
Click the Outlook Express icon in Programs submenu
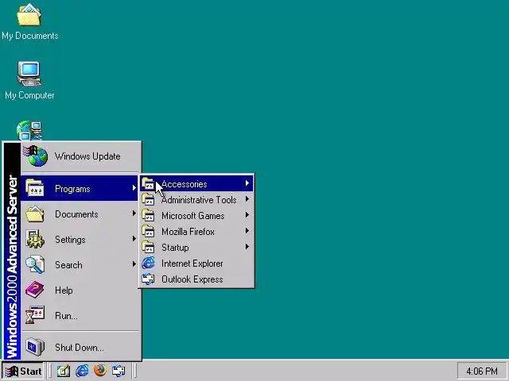tap(148, 279)
